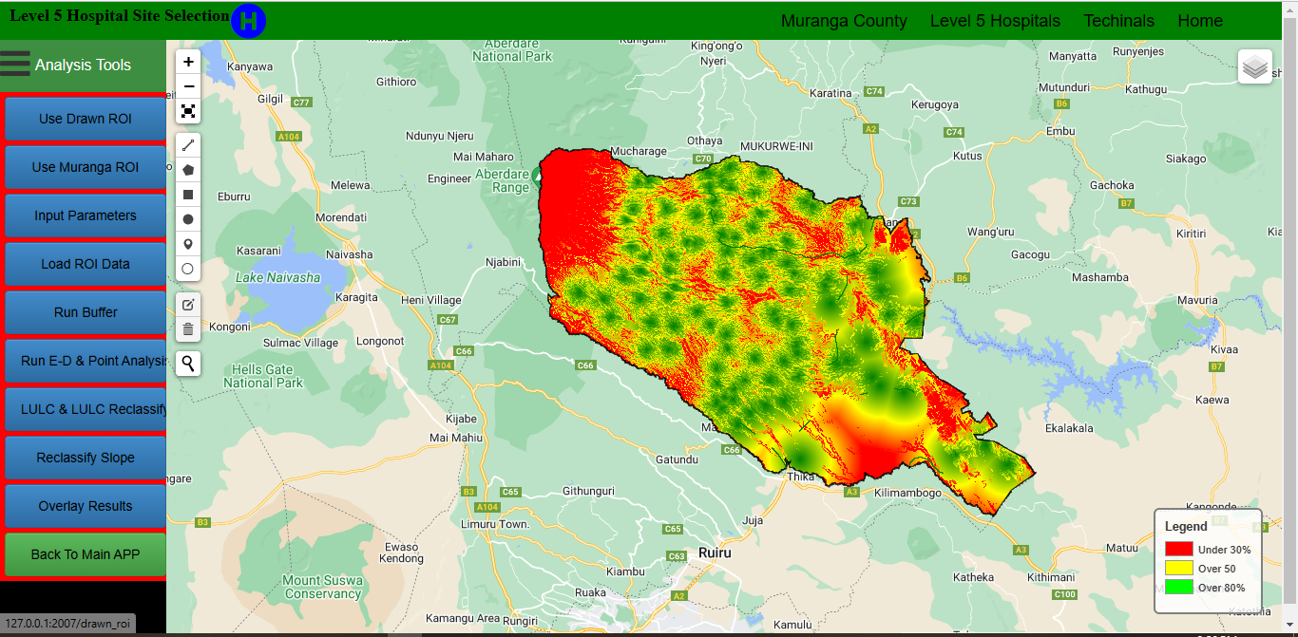
Task: Zoom in on the map
Action: (x=188, y=62)
